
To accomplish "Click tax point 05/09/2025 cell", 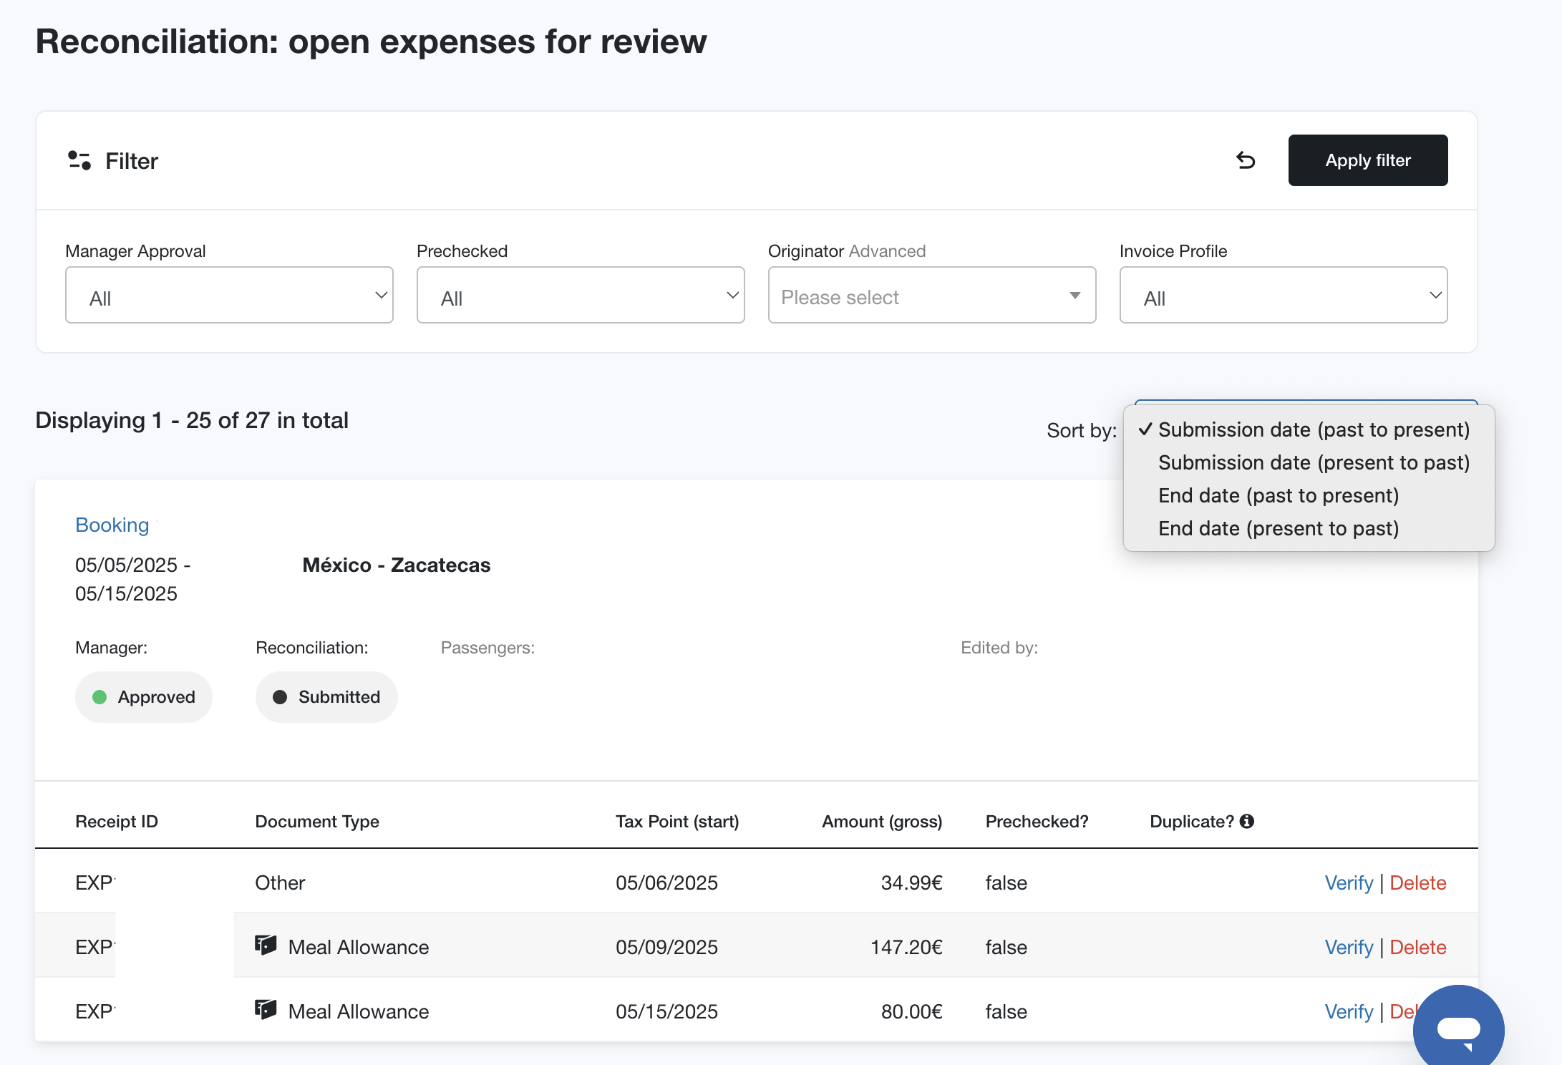I will click(x=666, y=947).
